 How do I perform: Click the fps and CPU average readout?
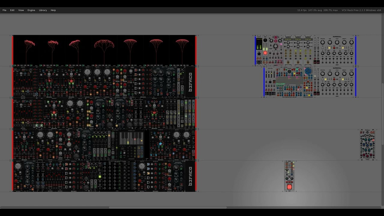point(317,10)
